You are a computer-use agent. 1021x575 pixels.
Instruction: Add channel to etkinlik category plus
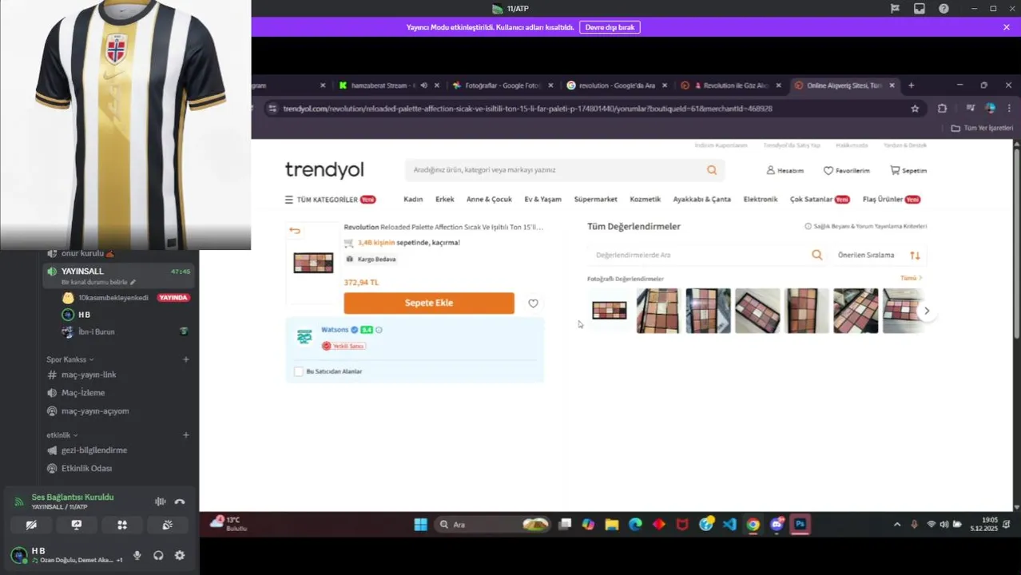tap(186, 435)
